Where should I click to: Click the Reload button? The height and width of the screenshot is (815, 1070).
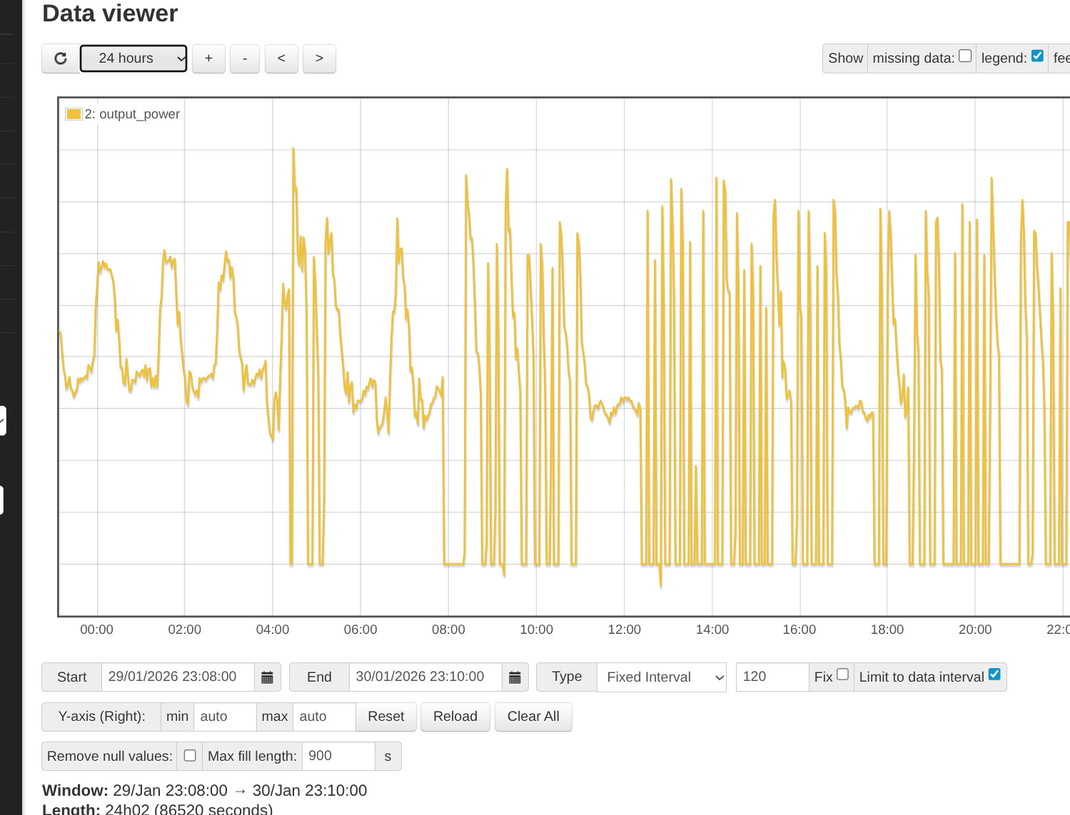click(455, 717)
